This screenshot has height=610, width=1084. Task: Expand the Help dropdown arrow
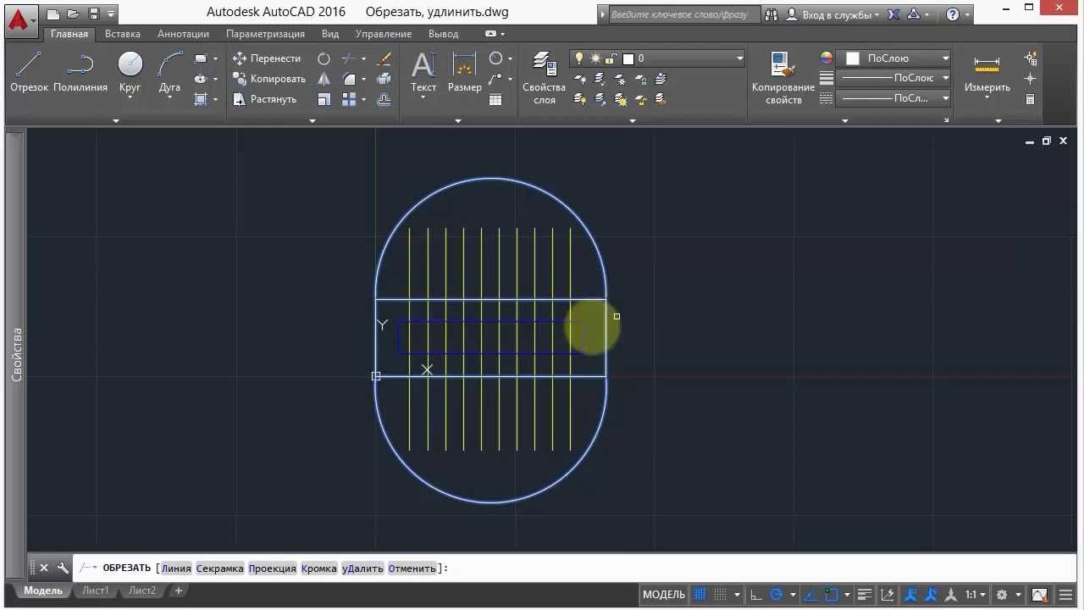966,14
